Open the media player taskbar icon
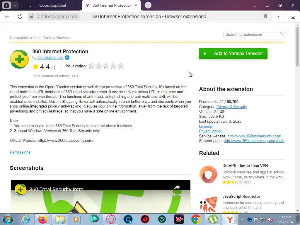Image resolution: width=300 pixels, height=225 pixels. coord(76,219)
